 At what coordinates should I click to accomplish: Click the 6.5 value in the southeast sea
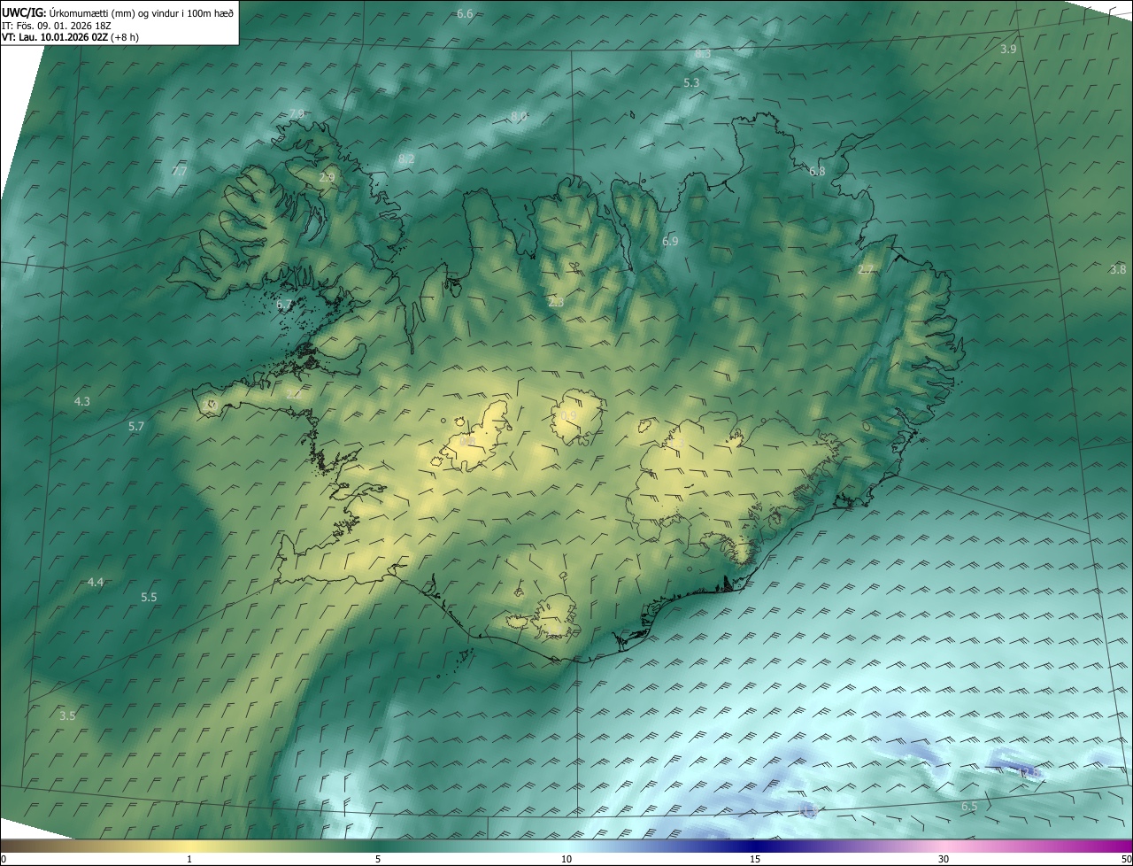point(969,807)
